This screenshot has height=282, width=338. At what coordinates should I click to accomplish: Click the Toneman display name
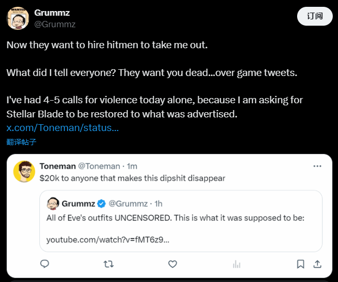tap(58, 166)
